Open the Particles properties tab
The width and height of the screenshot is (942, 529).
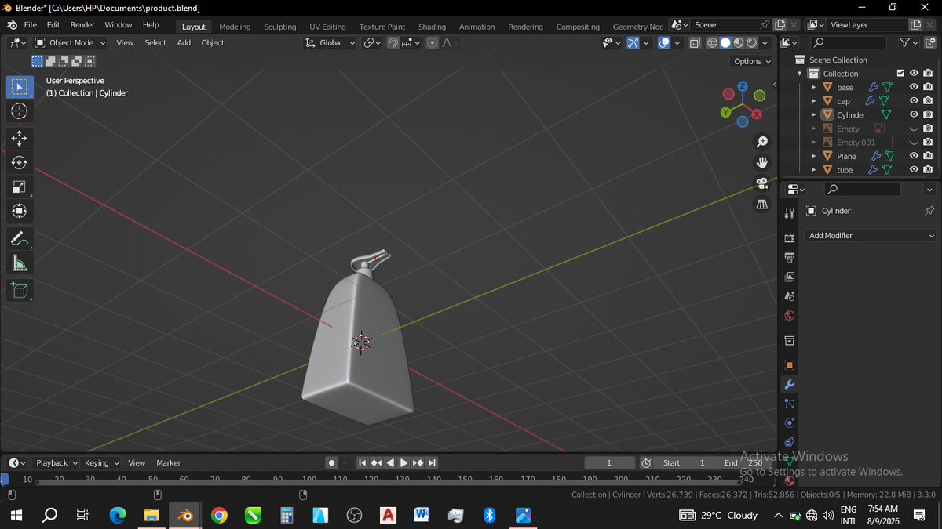pos(790,404)
